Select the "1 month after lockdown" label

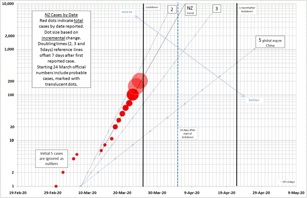[247, 10]
